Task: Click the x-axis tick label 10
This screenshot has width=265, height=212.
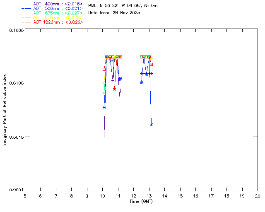Action: click(x=102, y=196)
